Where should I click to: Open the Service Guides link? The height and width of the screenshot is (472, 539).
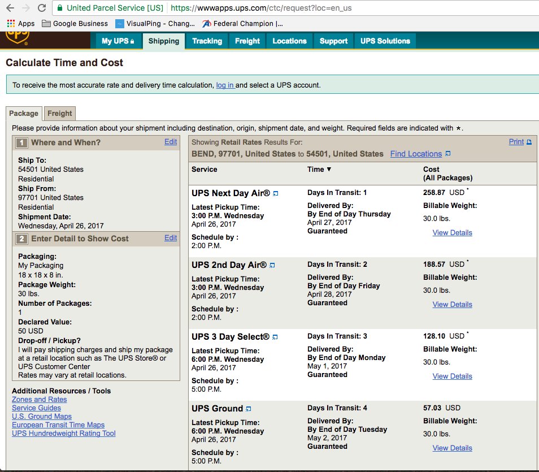[x=36, y=408]
